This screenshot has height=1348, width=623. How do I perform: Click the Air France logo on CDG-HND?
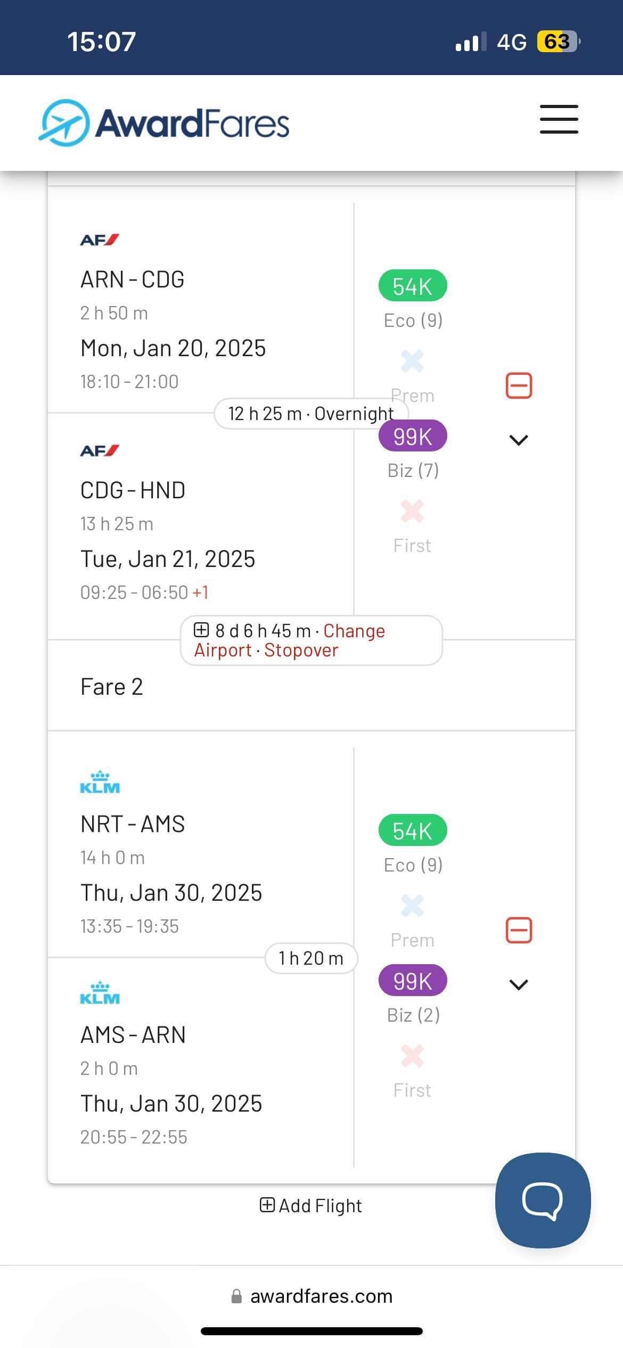click(100, 451)
